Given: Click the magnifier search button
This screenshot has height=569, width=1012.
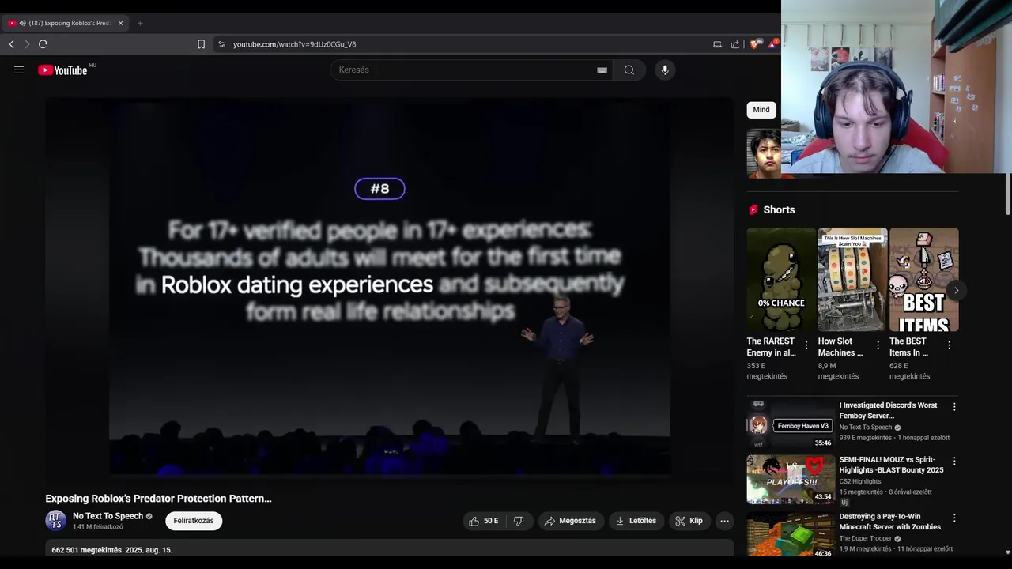Looking at the screenshot, I should click(x=629, y=70).
